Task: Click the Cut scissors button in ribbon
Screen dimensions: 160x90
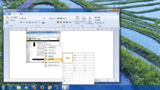Action: point(14,17)
